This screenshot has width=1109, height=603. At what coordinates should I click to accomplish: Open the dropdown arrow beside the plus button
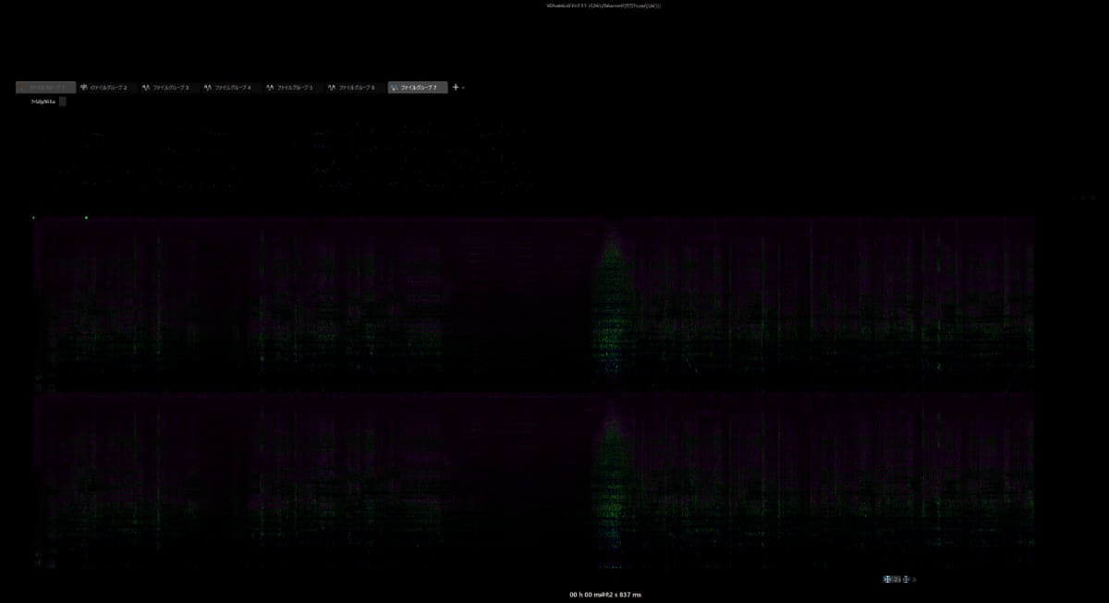pos(463,87)
